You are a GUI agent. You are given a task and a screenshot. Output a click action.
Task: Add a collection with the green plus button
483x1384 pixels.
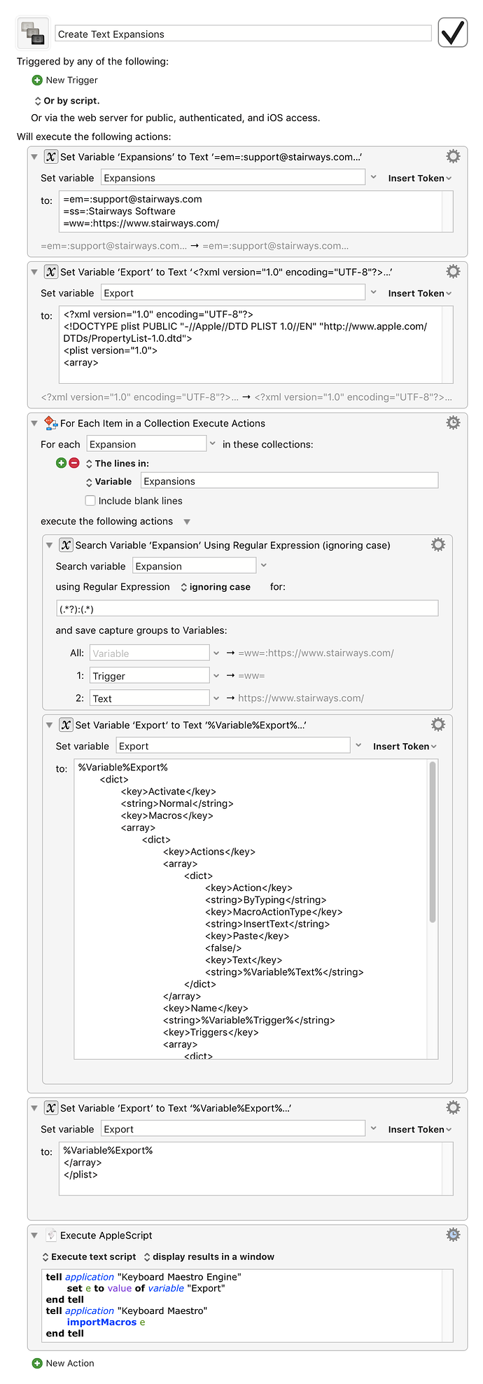[x=61, y=463]
